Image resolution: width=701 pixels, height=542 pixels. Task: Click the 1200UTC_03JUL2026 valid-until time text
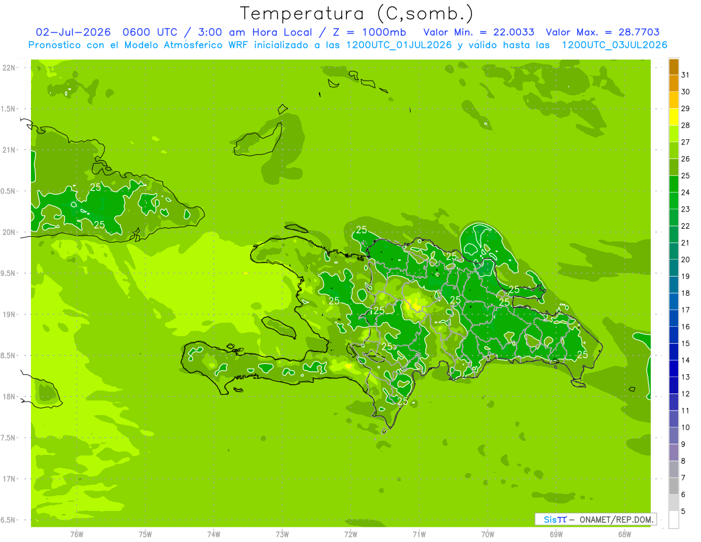point(615,45)
